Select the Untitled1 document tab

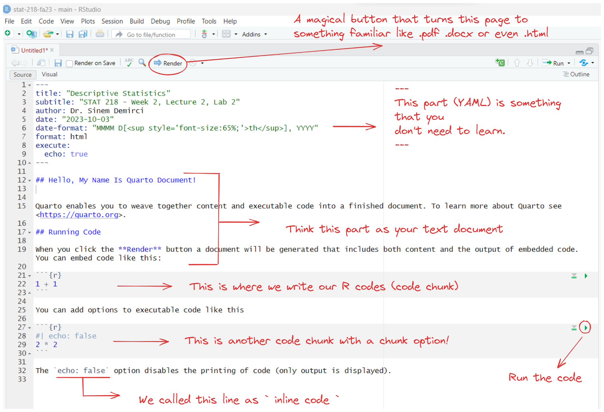click(x=34, y=50)
